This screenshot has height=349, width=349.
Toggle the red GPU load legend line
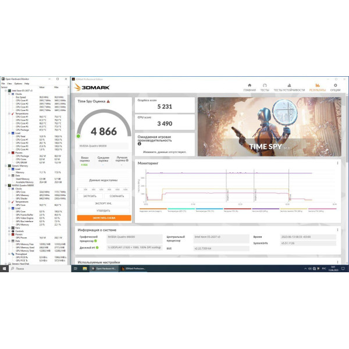coord(237,210)
